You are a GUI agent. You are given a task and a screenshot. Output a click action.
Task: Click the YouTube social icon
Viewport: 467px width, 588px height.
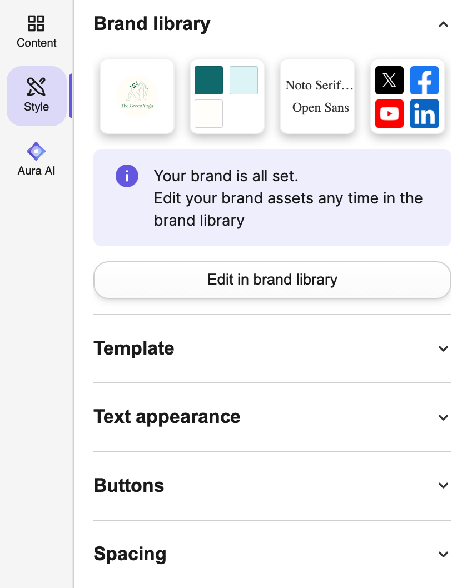point(390,114)
